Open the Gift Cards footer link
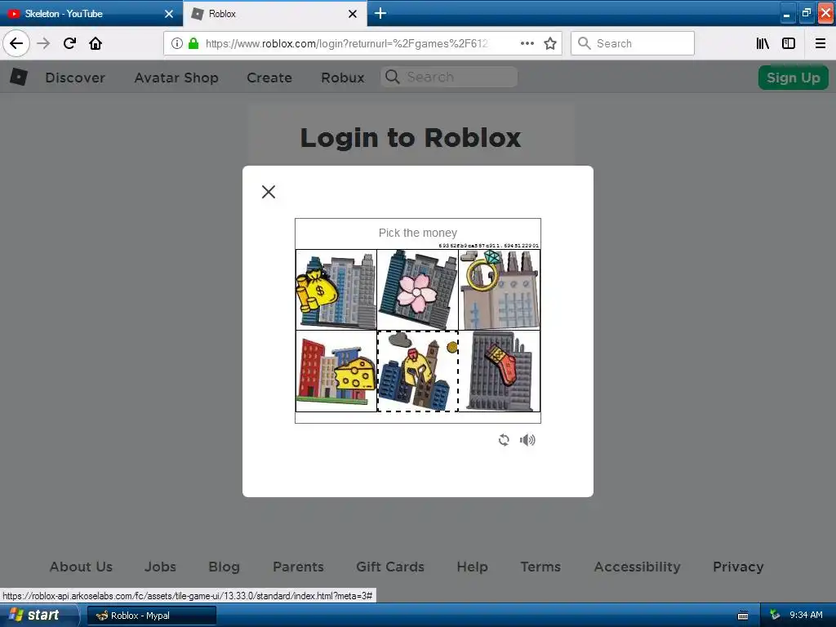The image size is (836, 627). point(390,567)
